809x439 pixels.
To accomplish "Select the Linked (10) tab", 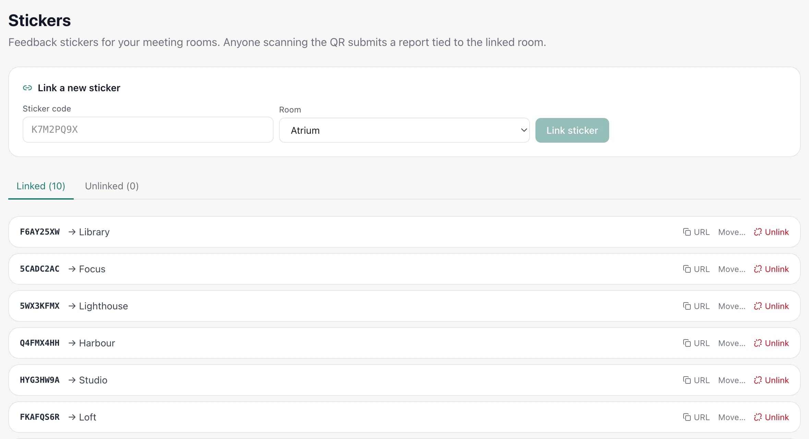I will pos(41,186).
